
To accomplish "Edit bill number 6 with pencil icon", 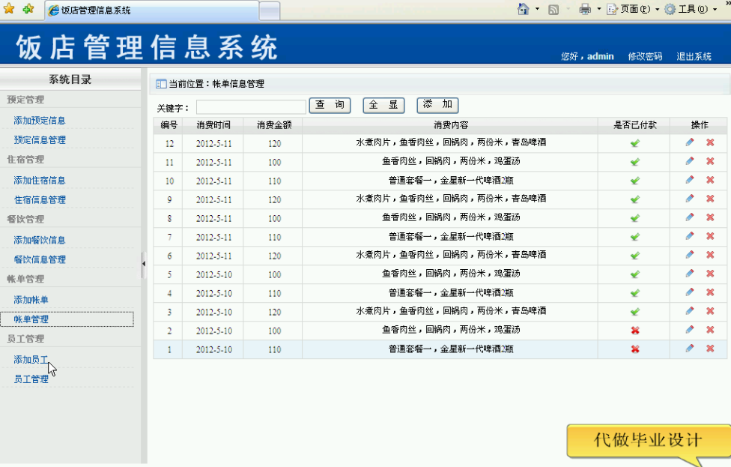I will pos(690,255).
